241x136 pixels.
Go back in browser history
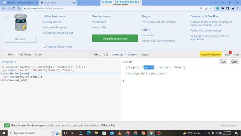coord(3,8)
